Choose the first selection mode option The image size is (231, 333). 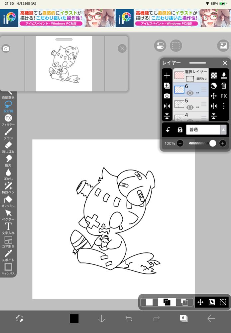[x=149, y=302]
